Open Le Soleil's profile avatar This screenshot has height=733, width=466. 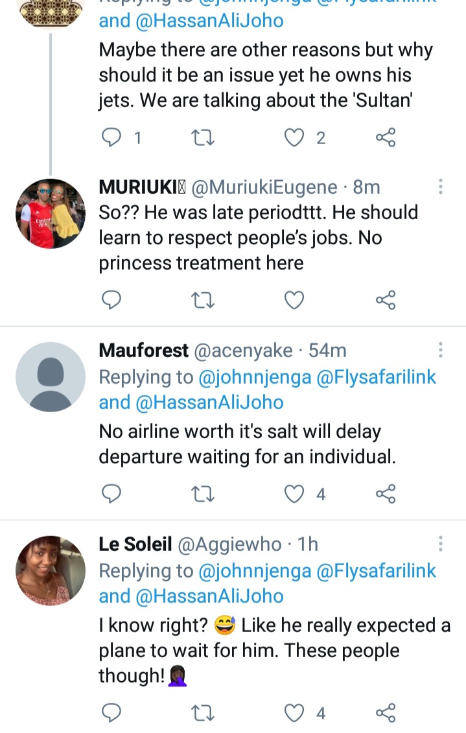(x=51, y=571)
